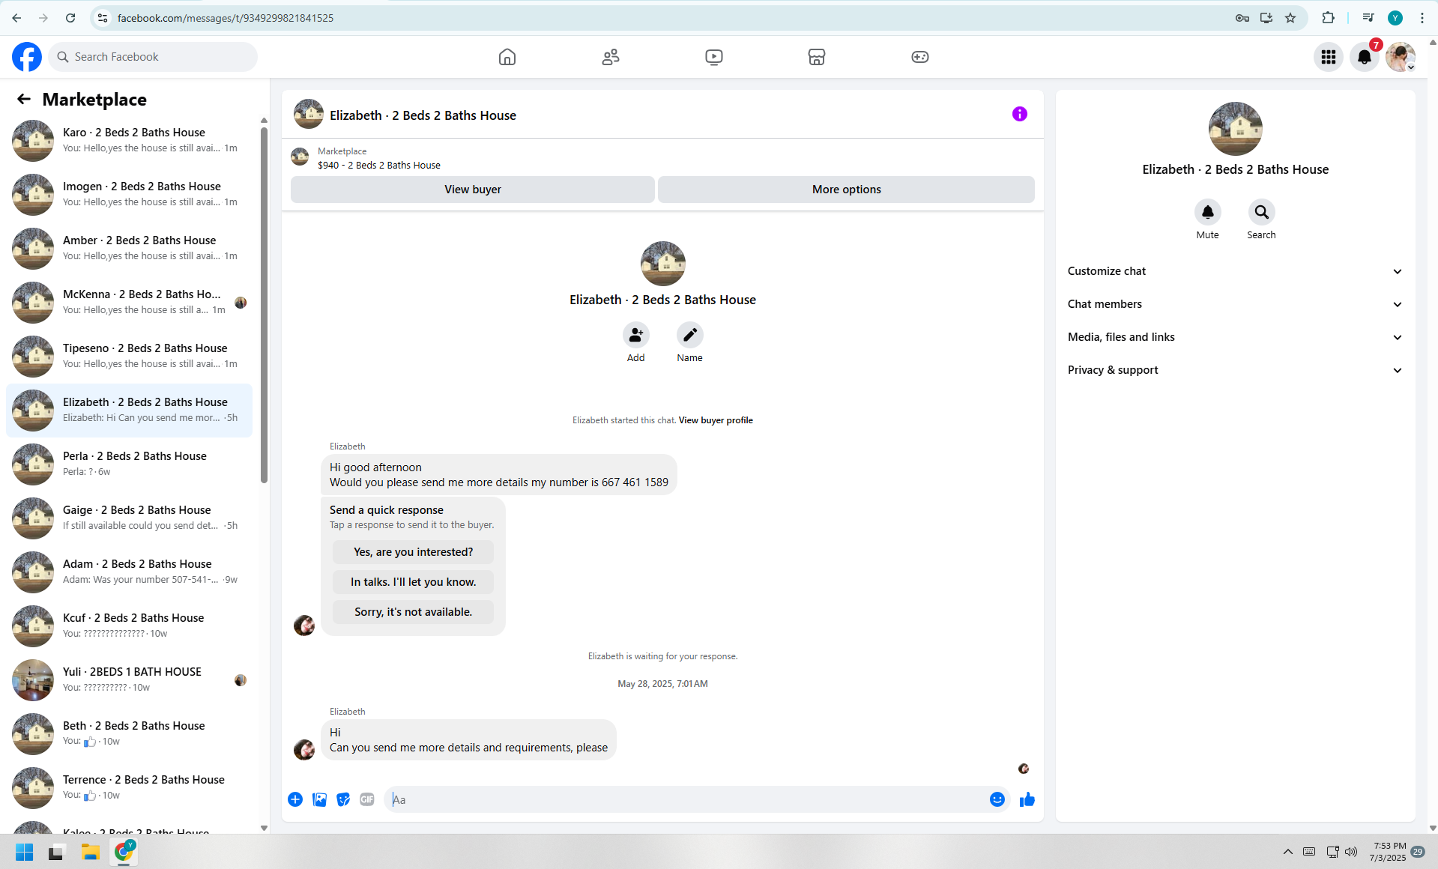Choose a GIF for the message
Image resolution: width=1438 pixels, height=869 pixels.
click(367, 799)
